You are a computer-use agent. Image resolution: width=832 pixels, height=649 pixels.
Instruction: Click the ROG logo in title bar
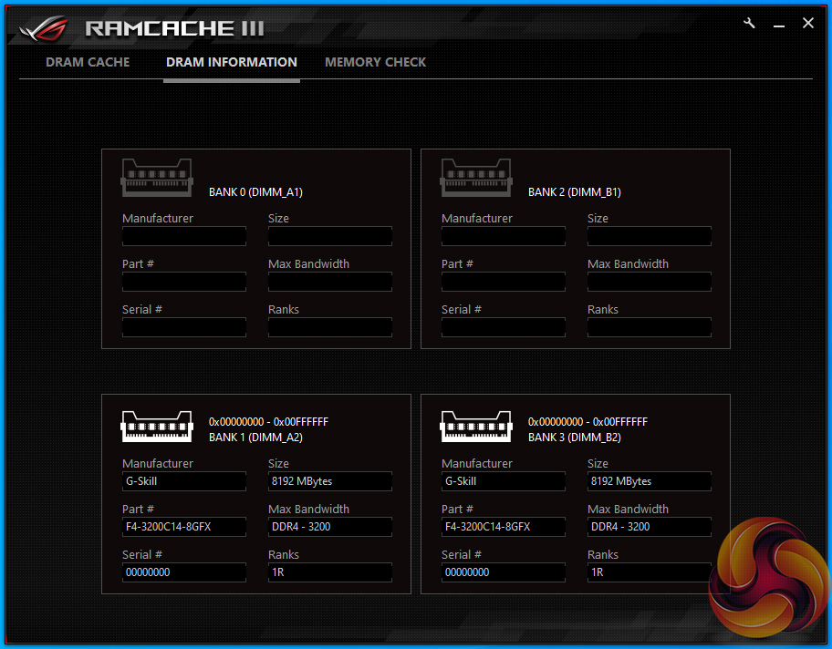coord(44,28)
